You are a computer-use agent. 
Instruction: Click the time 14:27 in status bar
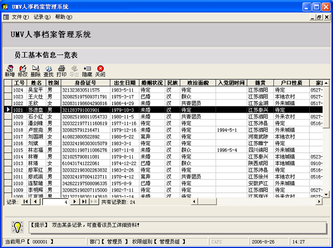click(x=298, y=242)
